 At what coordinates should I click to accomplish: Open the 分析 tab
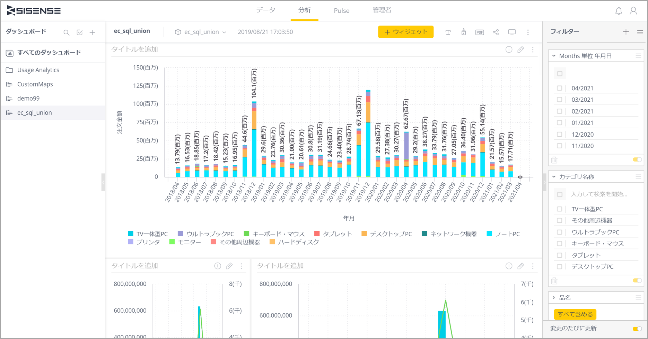pos(305,10)
